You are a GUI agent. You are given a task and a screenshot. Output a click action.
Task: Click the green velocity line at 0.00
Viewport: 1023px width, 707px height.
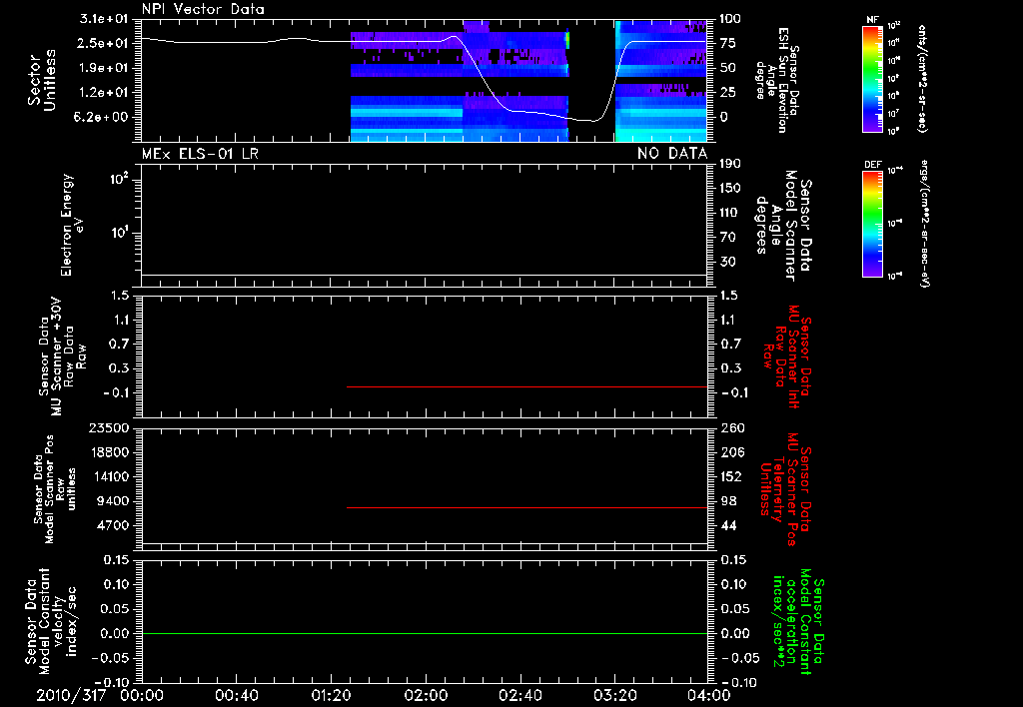tap(424, 633)
